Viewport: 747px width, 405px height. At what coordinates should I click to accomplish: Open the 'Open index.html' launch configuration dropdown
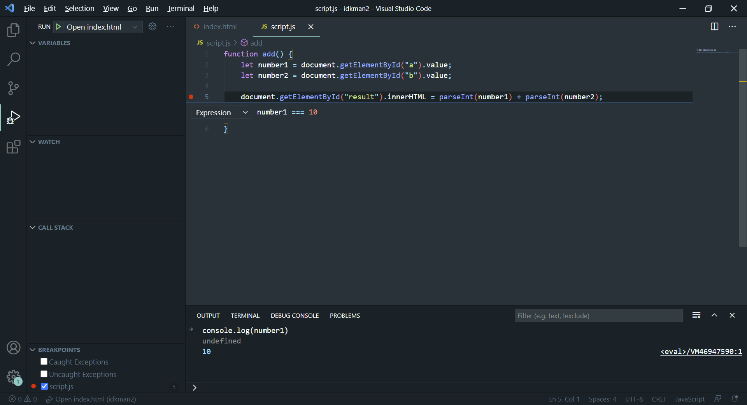[x=135, y=26]
